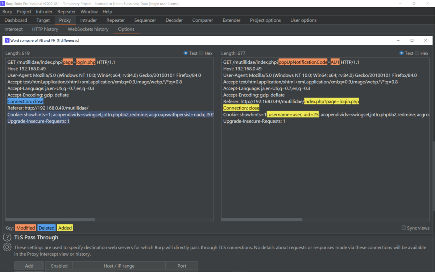Viewport: 435px width, 272px height.
Task: Minimize the Word compare dialog
Action: pos(398,40)
